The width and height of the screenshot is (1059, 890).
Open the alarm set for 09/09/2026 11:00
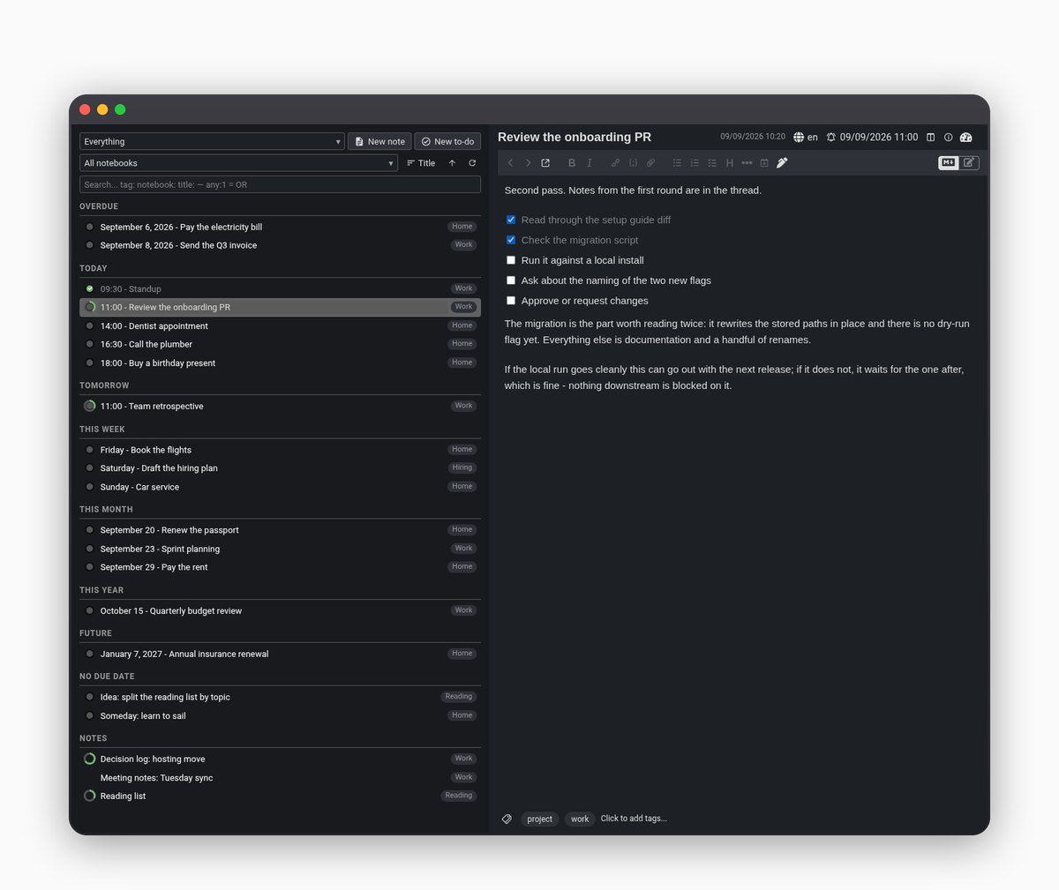pos(872,138)
